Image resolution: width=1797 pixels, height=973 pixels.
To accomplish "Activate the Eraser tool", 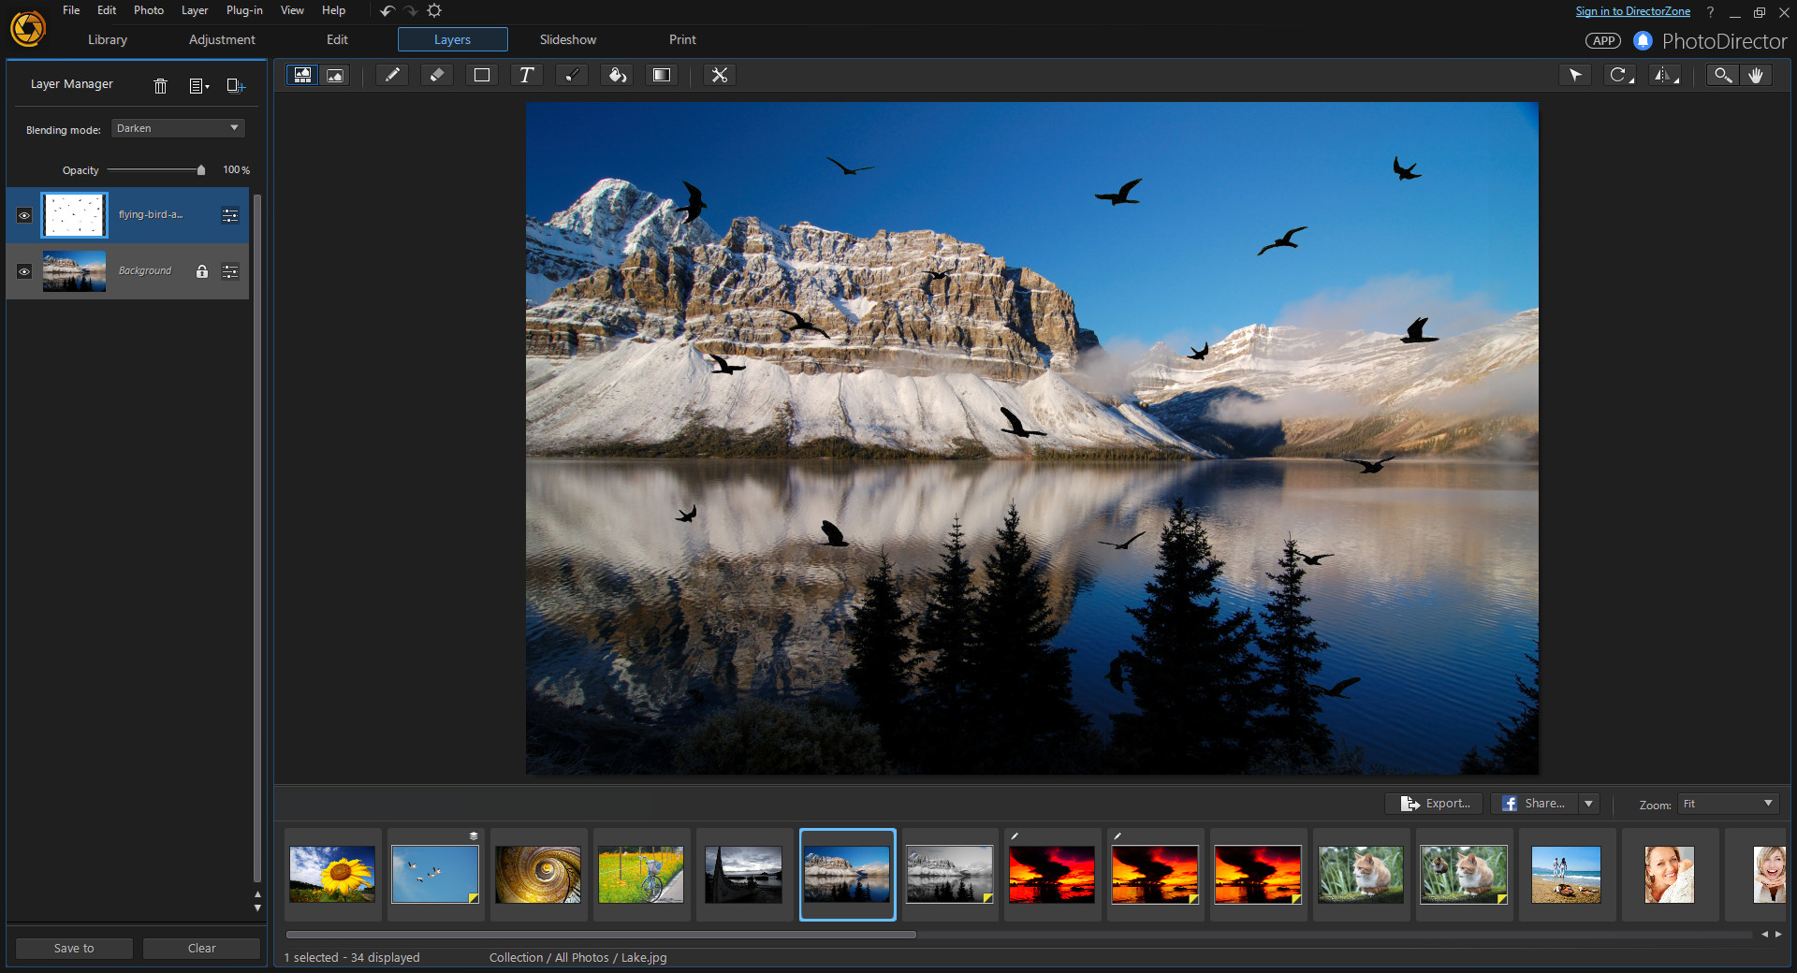I will pyautogui.click(x=437, y=75).
